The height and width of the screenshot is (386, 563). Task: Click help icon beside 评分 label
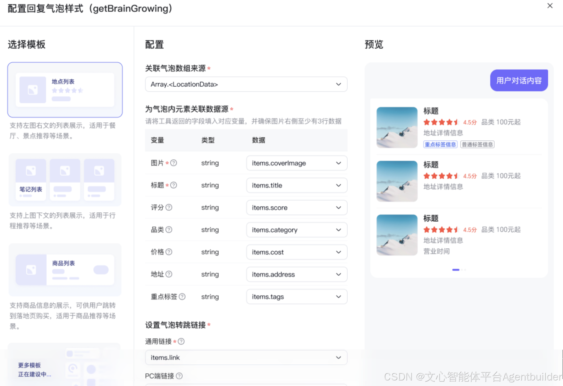coord(169,207)
